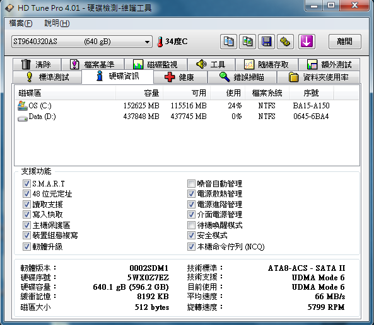The width and height of the screenshot is (374, 325).
Task: Click the floppy disk save icon
Action: [x=266, y=42]
